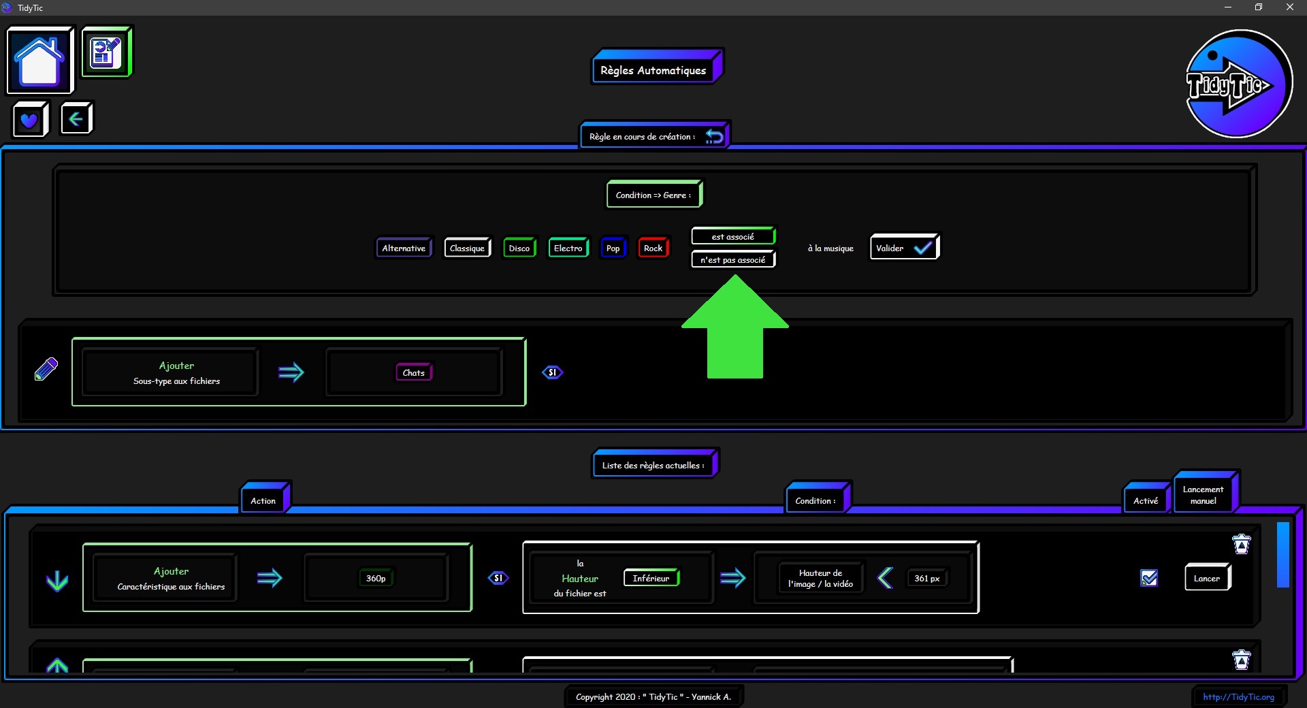Launch the 360p rule with Lancer
1307x708 pixels.
pos(1207,578)
